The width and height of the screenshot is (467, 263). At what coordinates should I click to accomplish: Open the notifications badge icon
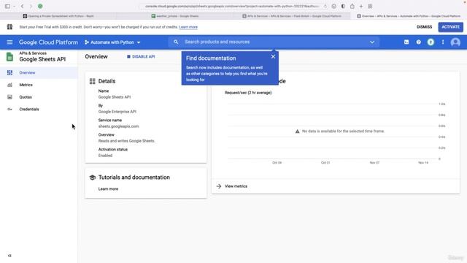coord(431,42)
